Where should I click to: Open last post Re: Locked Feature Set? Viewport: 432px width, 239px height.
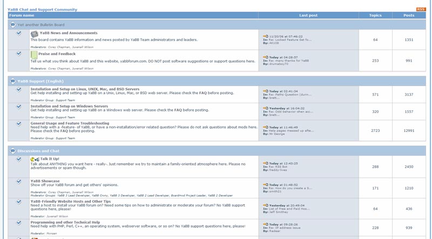pyautogui.click(x=290, y=39)
